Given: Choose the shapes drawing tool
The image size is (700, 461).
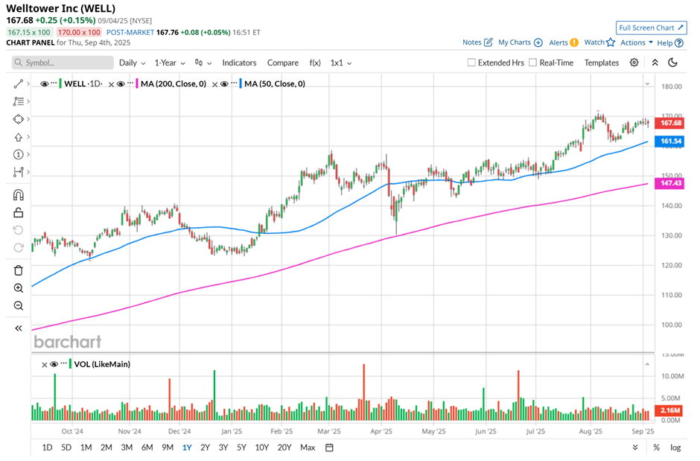Looking at the screenshot, I should pos(18,119).
